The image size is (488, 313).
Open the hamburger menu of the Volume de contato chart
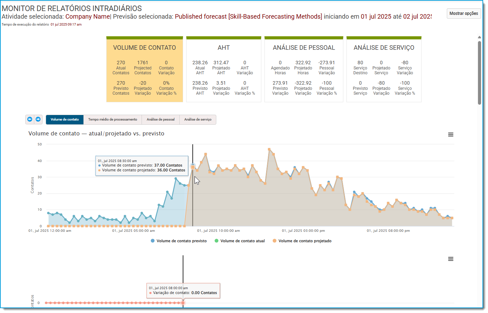coord(451,135)
